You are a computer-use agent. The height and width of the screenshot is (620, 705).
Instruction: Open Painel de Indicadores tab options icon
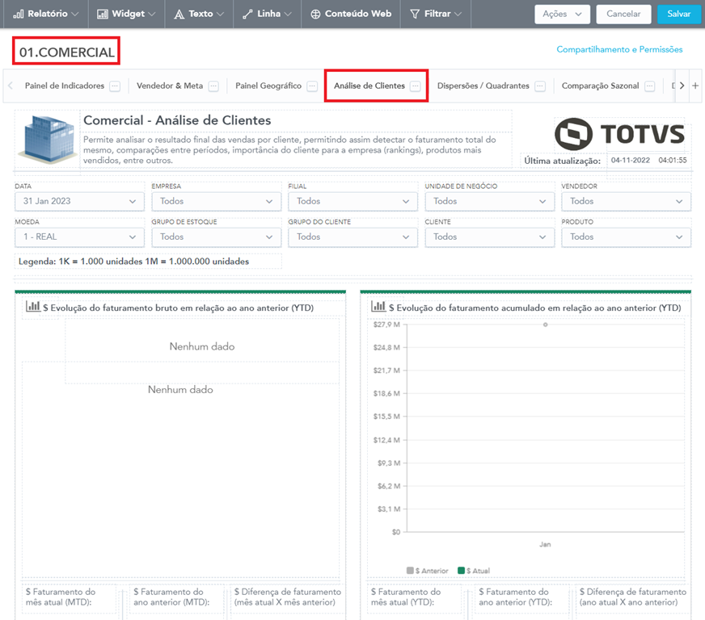click(115, 86)
